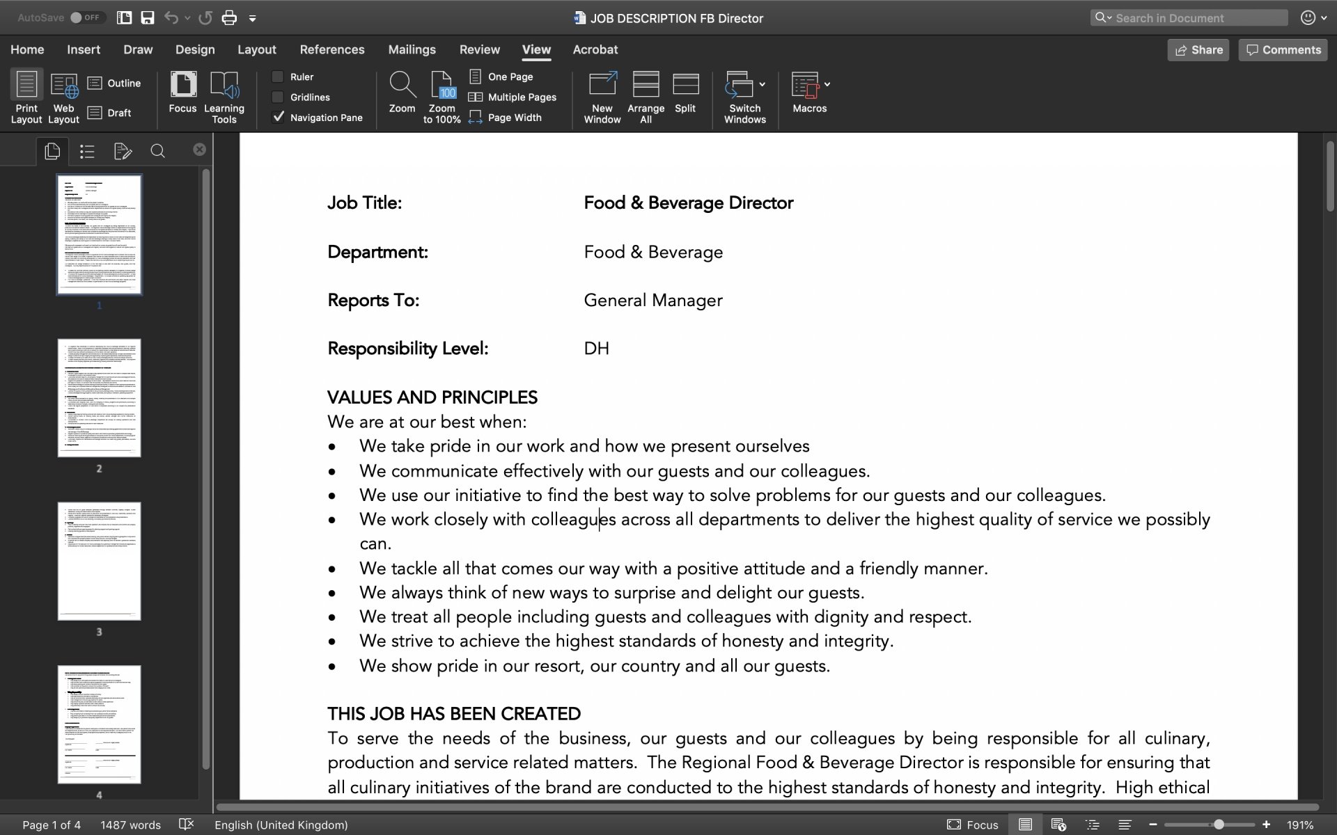Fit to Page Width
This screenshot has height=835, width=1337.
(x=506, y=118)
